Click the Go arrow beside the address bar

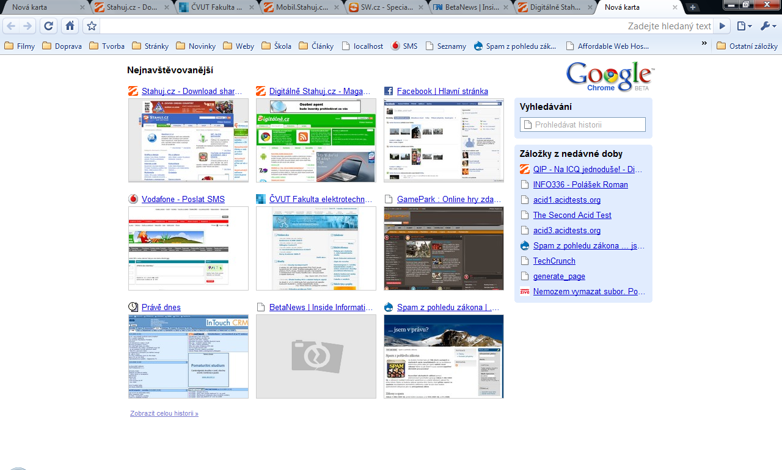(722, 26)
